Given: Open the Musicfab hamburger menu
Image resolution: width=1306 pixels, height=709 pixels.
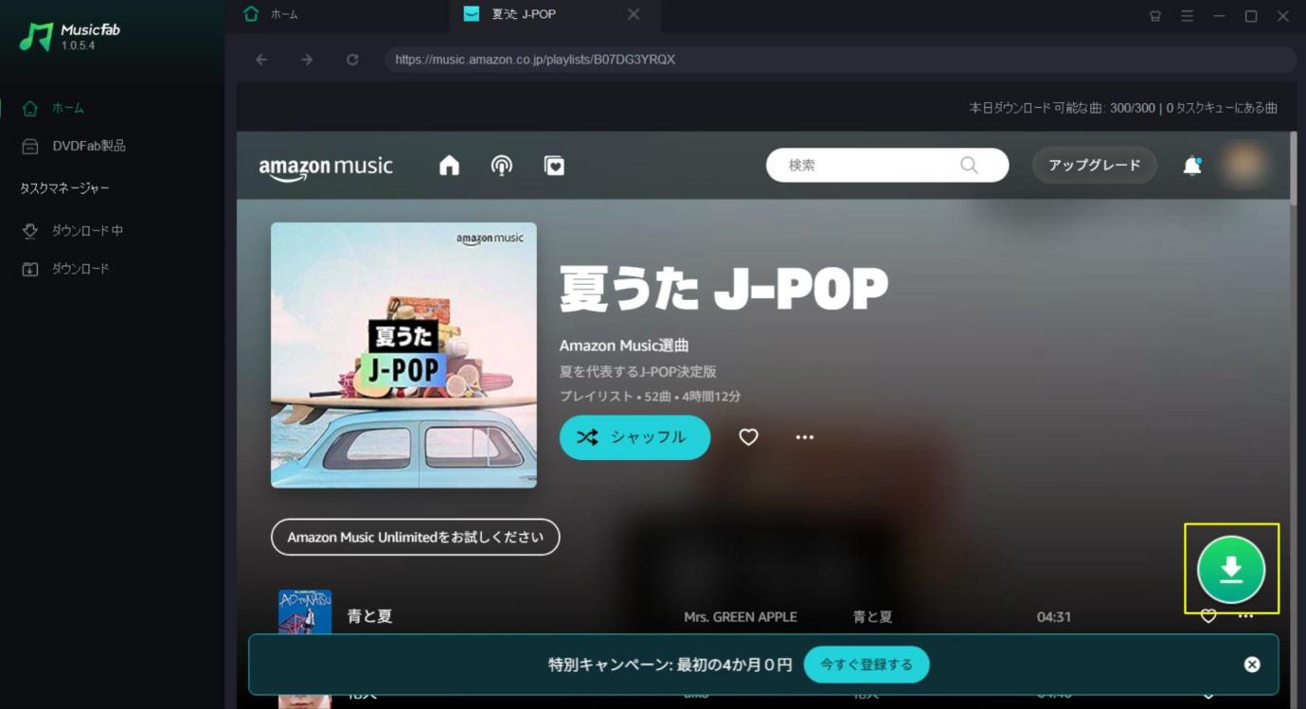Looking at the screenshot, I should point(1187,16).
